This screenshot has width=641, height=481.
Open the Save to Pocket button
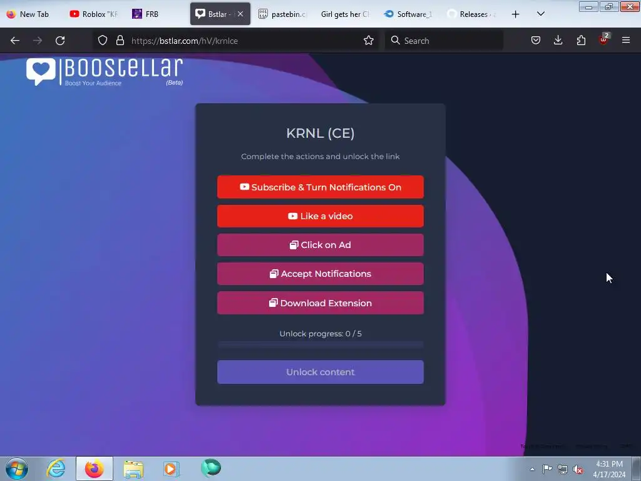tap(536, 41)
